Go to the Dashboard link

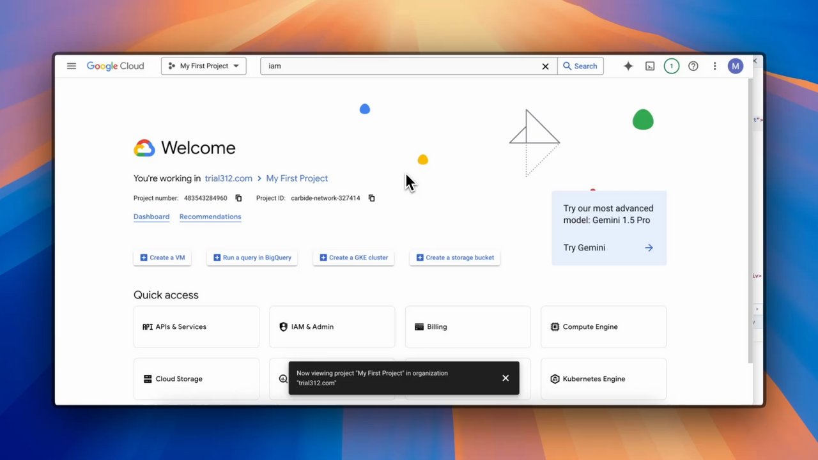[x=151, y=217]
